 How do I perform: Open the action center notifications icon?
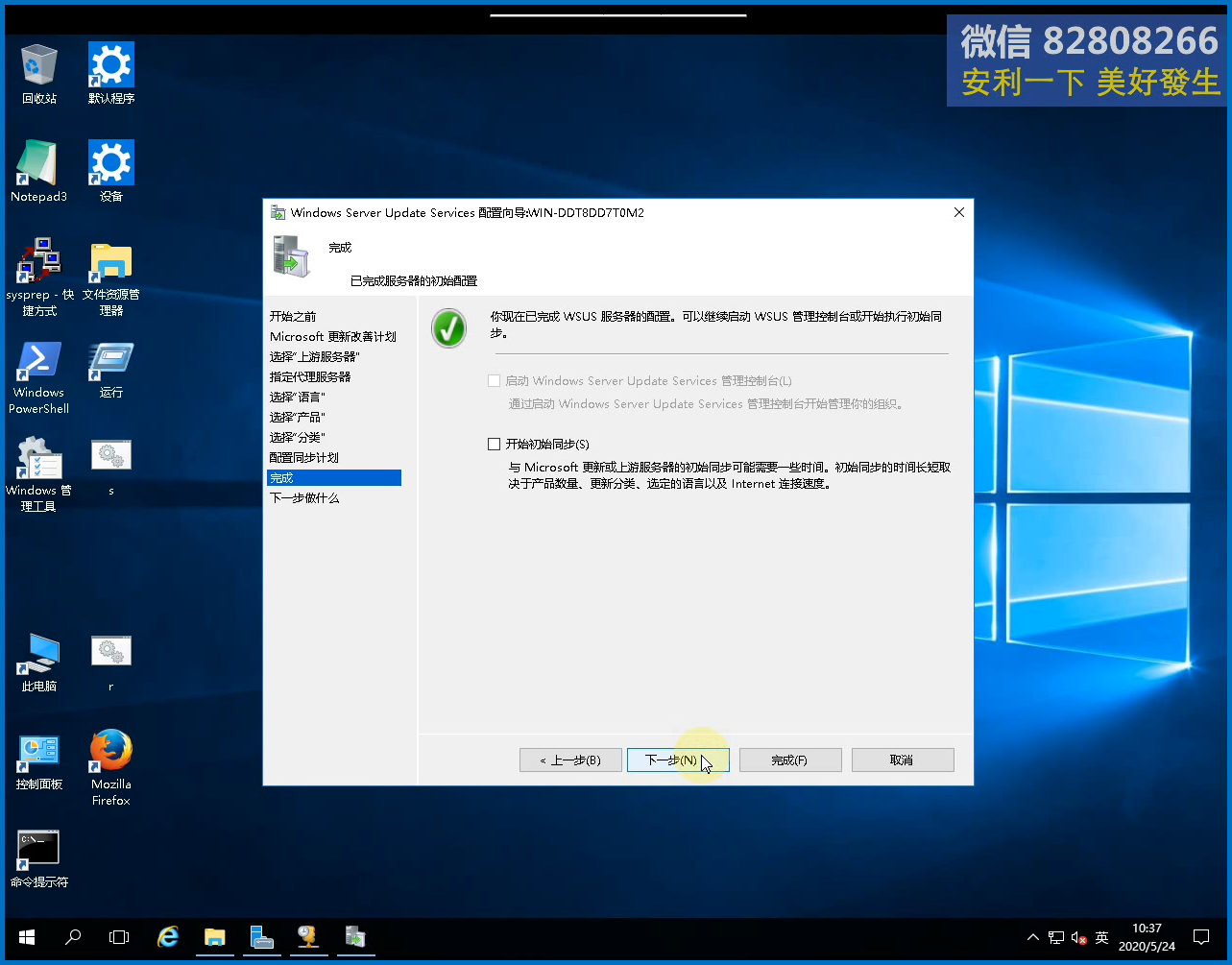[1201, 937]
